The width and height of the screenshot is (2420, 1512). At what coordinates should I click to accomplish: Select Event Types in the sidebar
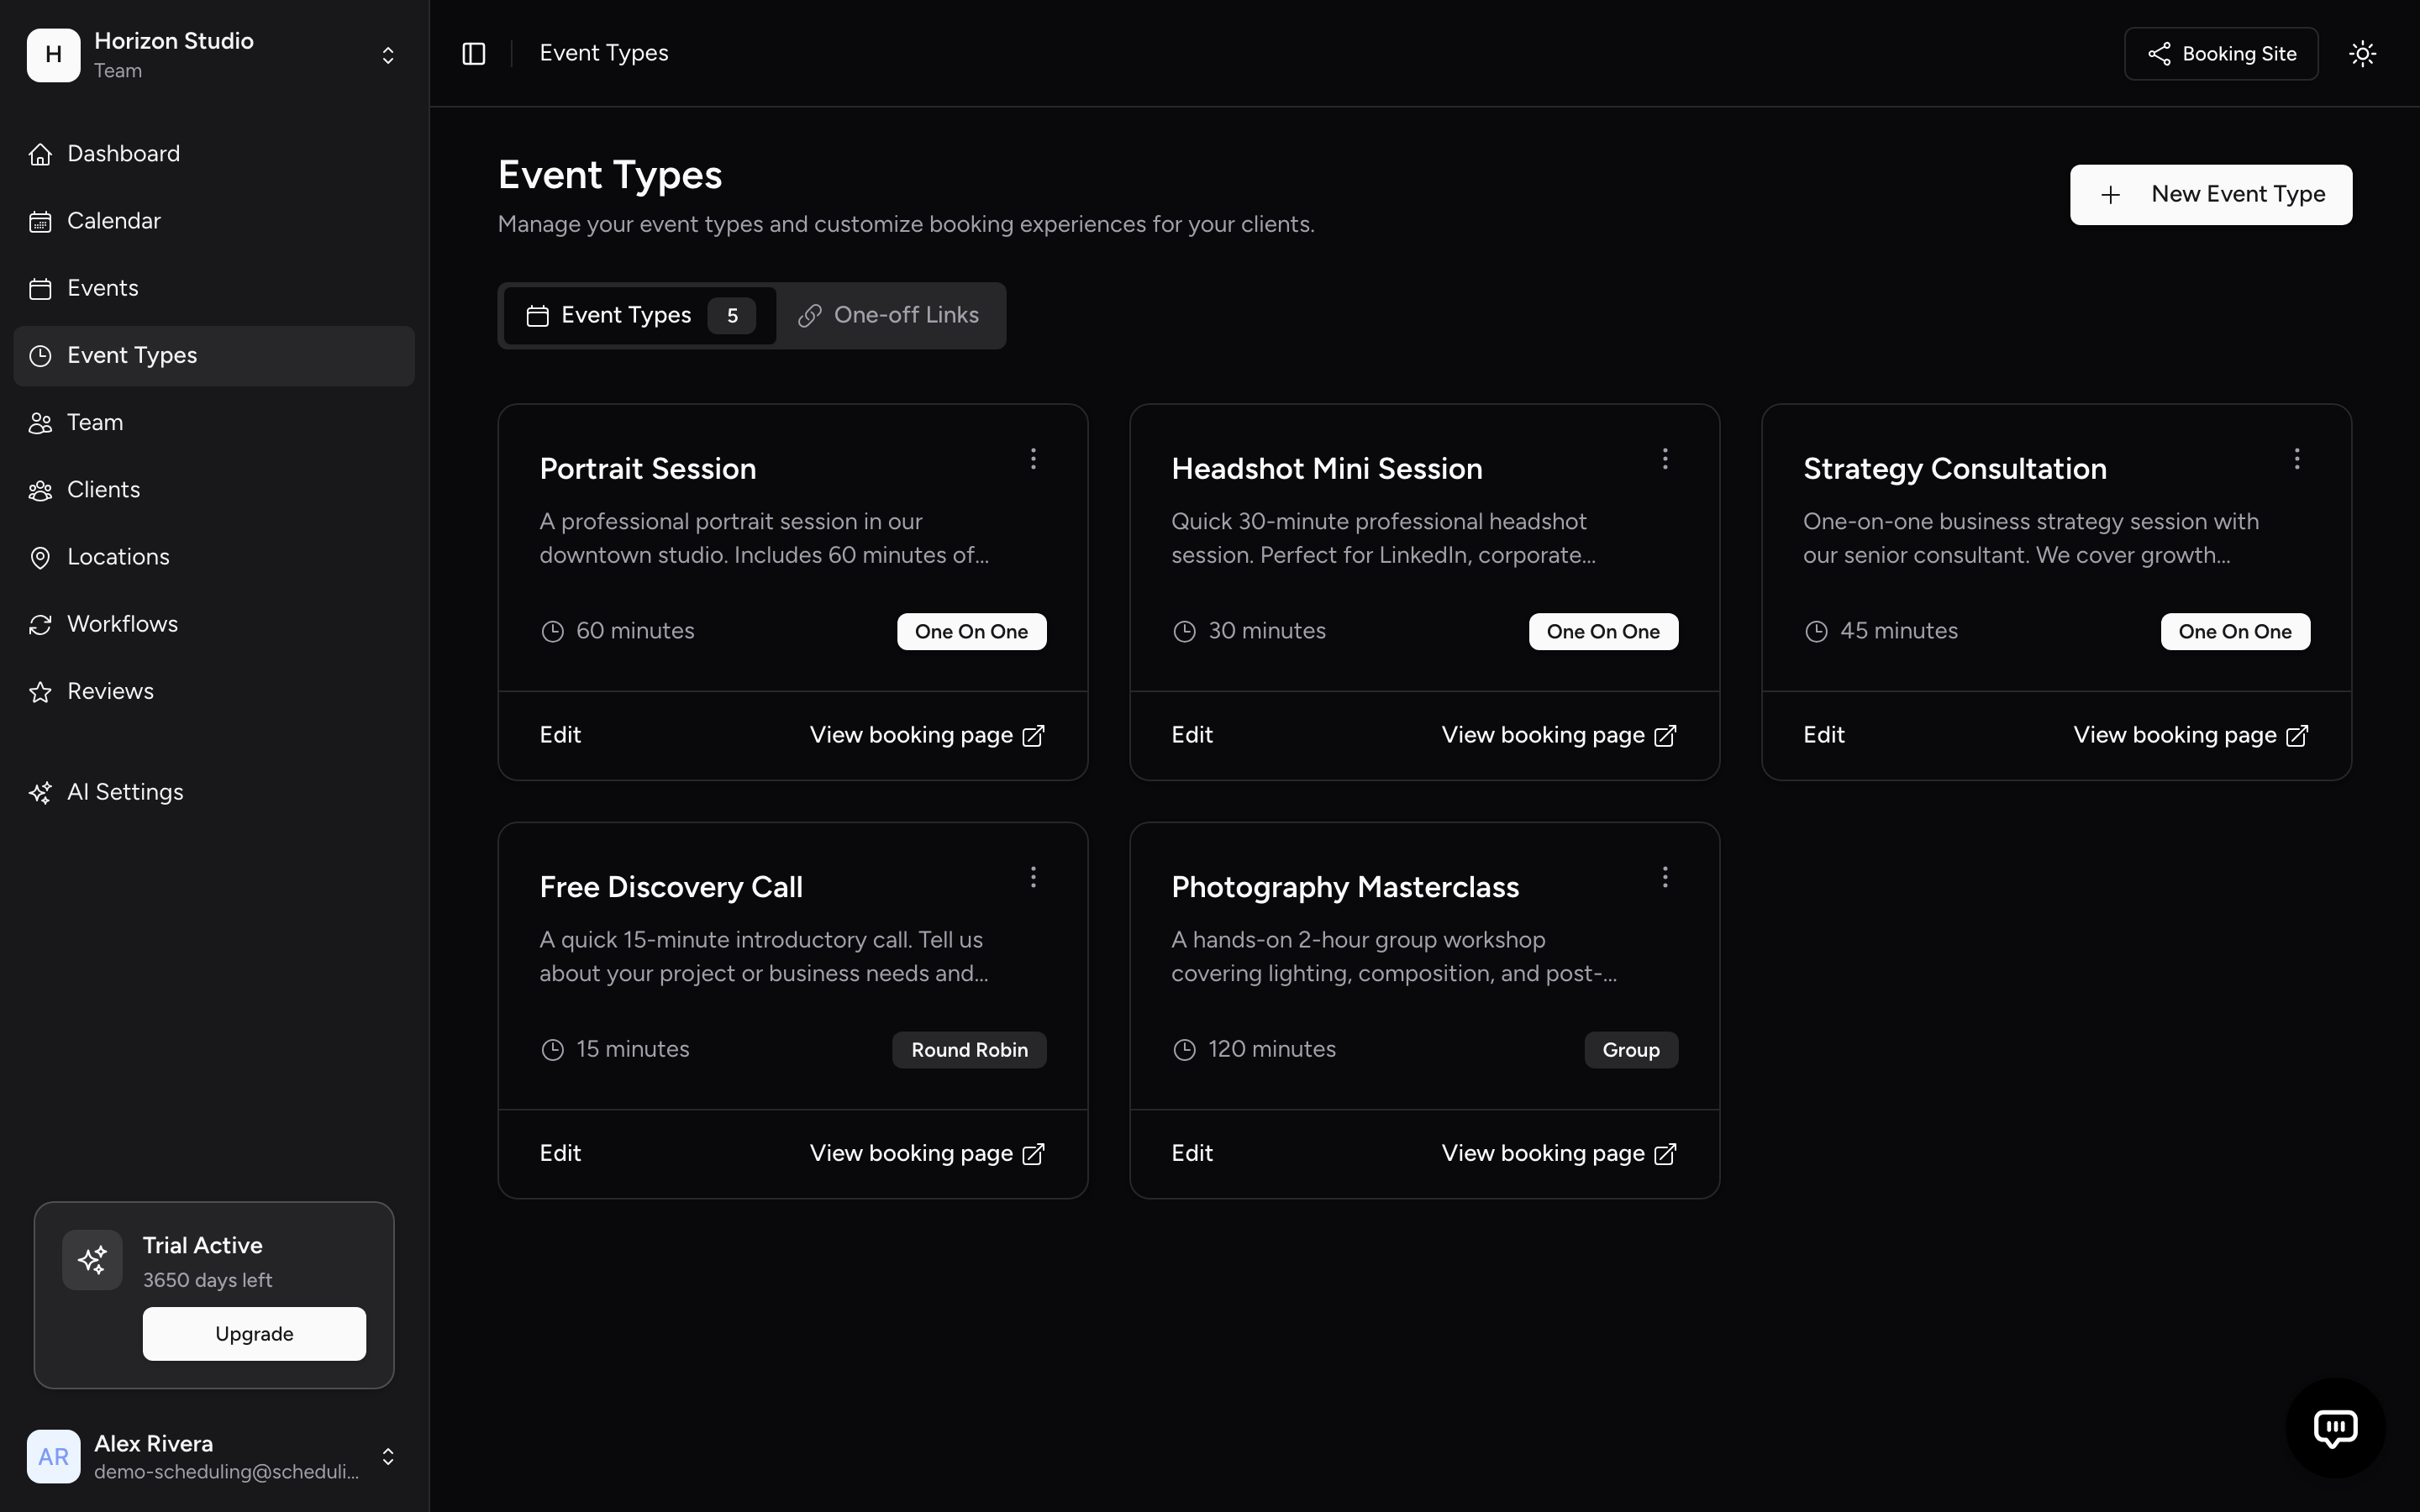214,356
